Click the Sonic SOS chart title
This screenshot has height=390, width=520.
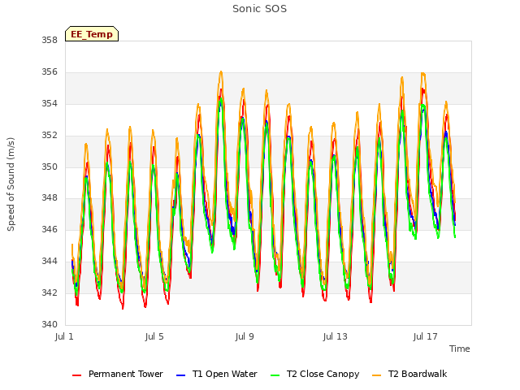click(x=260, y=9)
